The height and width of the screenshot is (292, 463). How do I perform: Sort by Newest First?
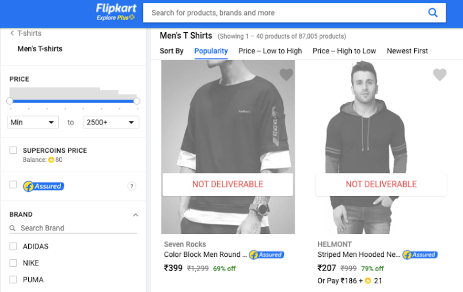point(407,51)
